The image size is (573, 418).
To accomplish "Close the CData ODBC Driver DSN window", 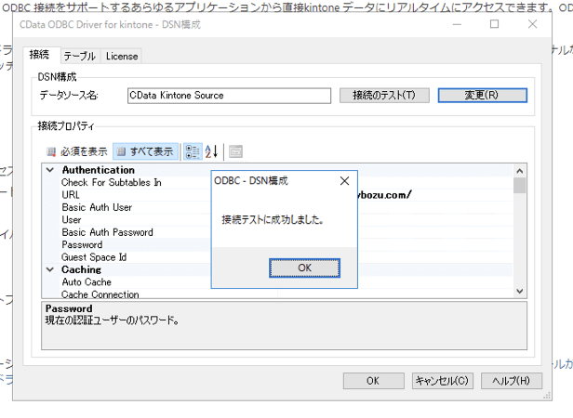I will [532, 24].
